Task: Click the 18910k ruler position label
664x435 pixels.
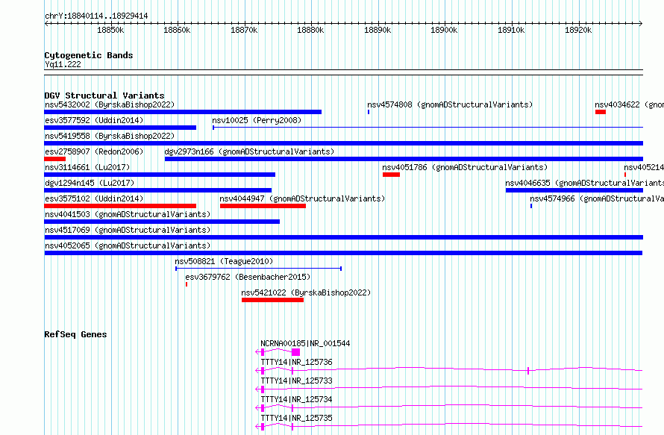Action: [x=511, y=30]
